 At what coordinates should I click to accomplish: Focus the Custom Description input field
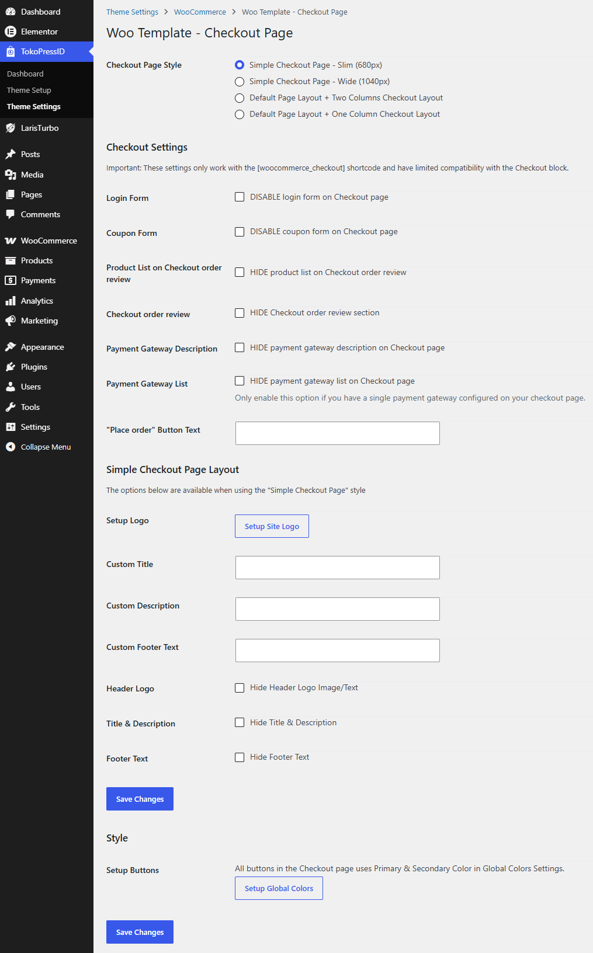(x=338, y=609)
